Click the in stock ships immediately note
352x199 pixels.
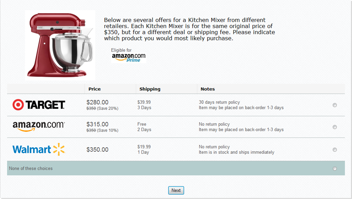[x=237, y=152]
